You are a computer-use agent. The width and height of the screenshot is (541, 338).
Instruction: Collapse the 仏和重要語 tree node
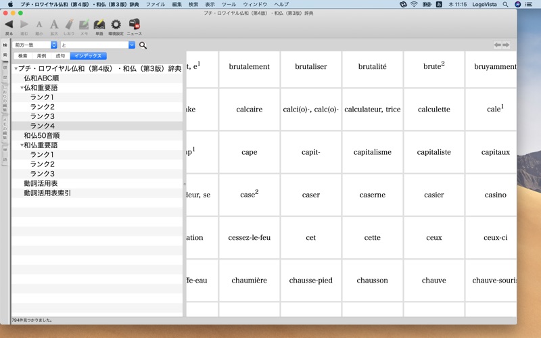click(22, 88)
